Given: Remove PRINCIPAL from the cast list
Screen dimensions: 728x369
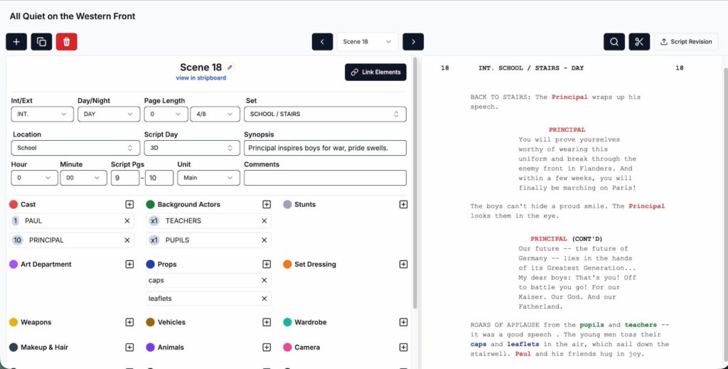Looking at the screenshot, I should (x=127, y=240).
